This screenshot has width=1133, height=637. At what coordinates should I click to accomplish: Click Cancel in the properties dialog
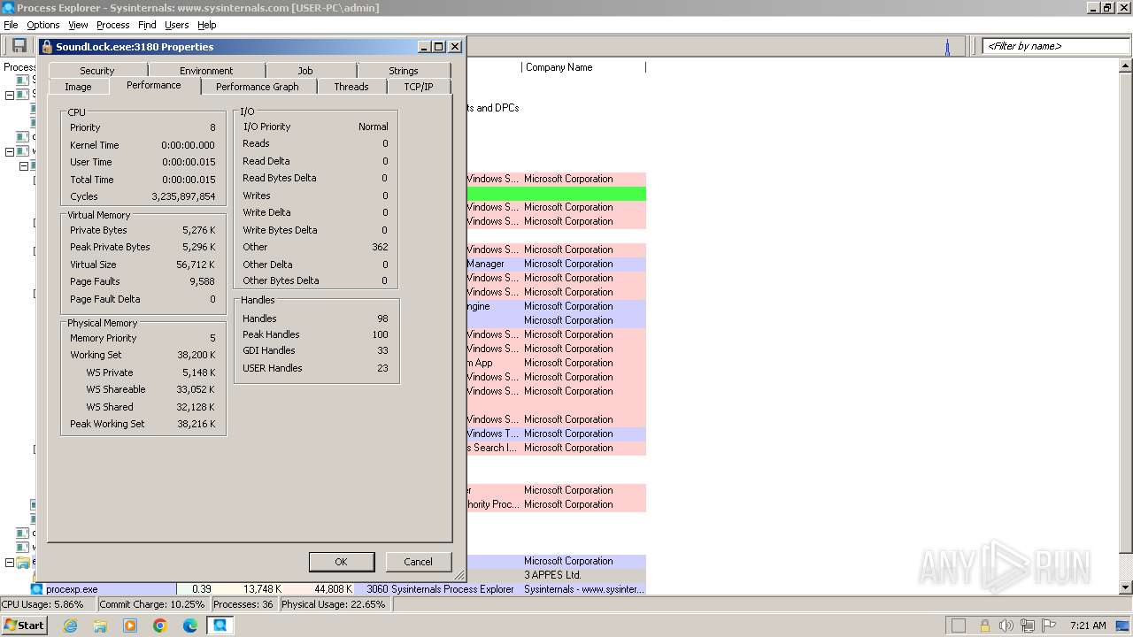coord(418,562)
